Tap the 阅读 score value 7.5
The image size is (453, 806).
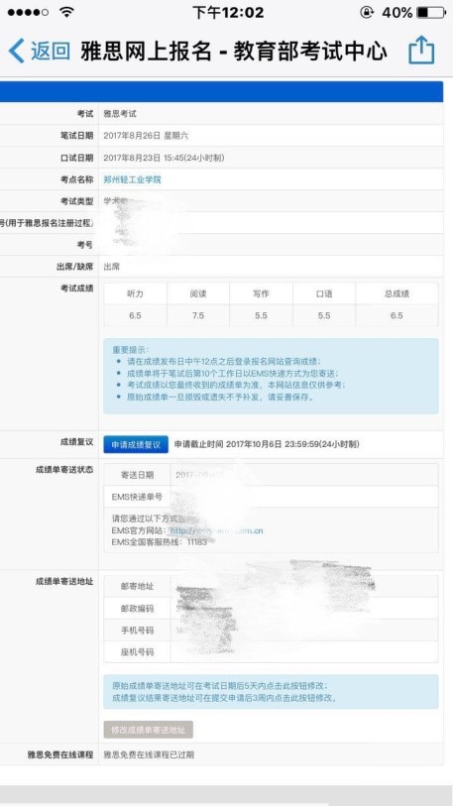click(198, 315)
